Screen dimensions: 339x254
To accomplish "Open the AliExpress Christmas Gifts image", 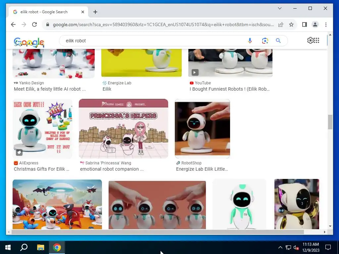I will pyautogui.click(x=42, y=129).
